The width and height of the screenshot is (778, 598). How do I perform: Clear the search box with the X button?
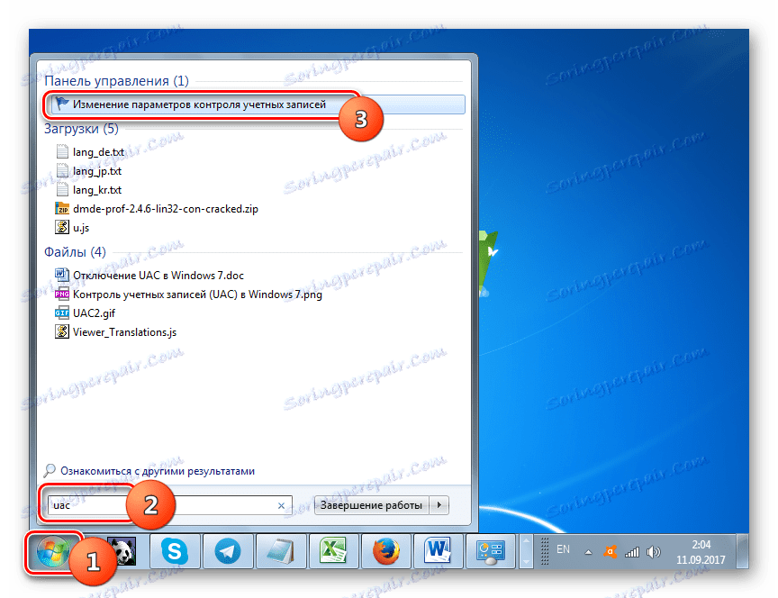coord(281,505)
